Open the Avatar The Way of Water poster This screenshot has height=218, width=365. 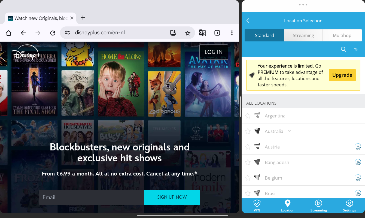pos(208,84)
